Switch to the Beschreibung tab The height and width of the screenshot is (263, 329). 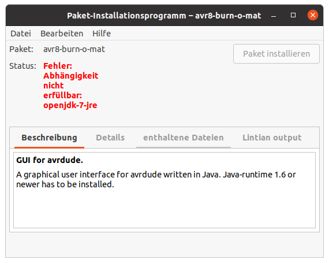pos(49,138)
